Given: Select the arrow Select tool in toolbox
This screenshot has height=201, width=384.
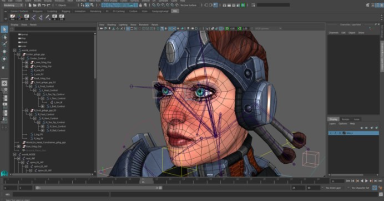Looking at the screenshot, I should coord(4,29).
